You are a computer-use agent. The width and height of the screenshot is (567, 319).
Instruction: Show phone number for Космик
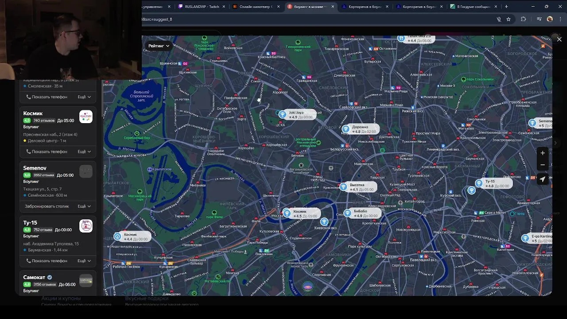pyautogui.click(x=47, y=152)
